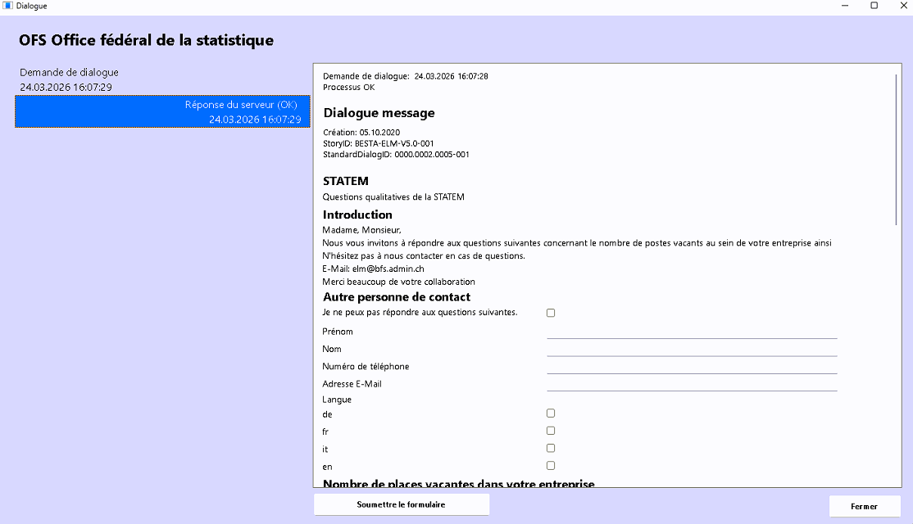
Task: Minimize the Dialogue window
Action: (845, 6)
